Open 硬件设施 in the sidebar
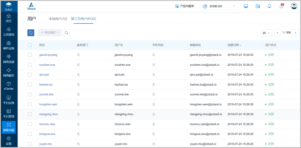Image resolution: width=301 pixels, height=148 pixels. pyautogui.click(x=9, y=45)
